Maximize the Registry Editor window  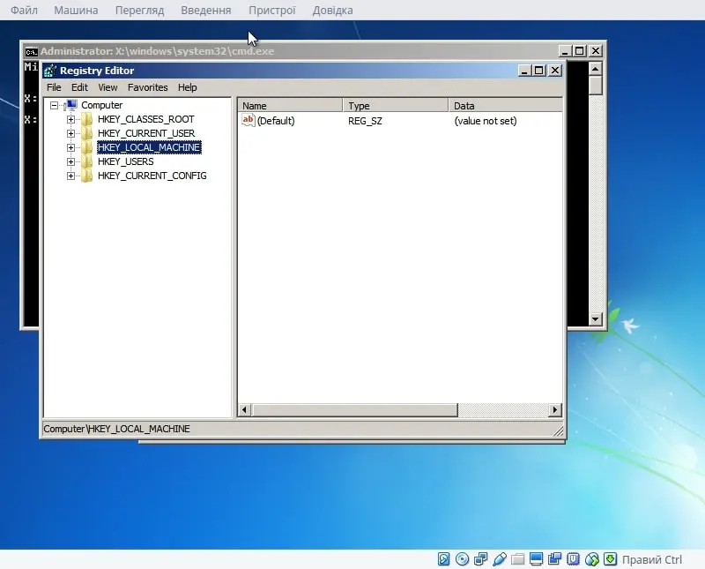pyautogui.click(x=539, y=71)
